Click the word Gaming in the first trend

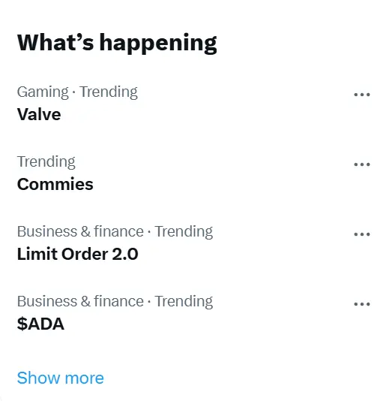[43, 92]
